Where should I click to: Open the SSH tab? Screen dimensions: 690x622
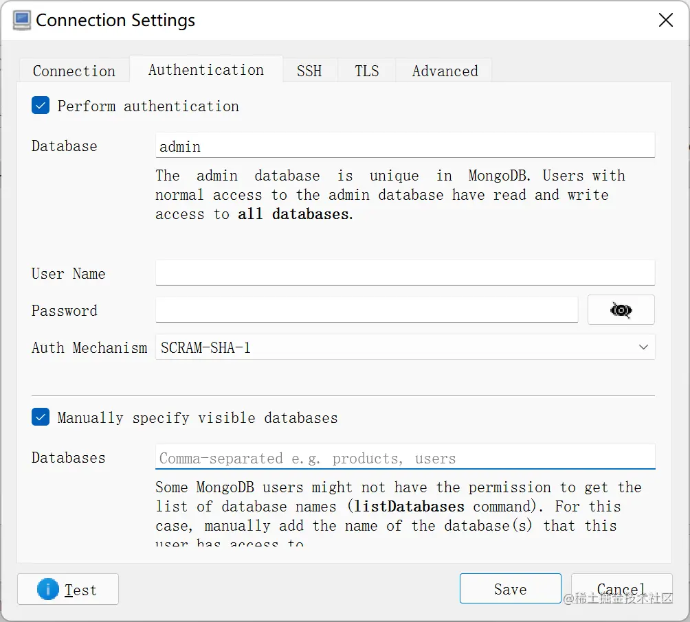pos(309,71)
